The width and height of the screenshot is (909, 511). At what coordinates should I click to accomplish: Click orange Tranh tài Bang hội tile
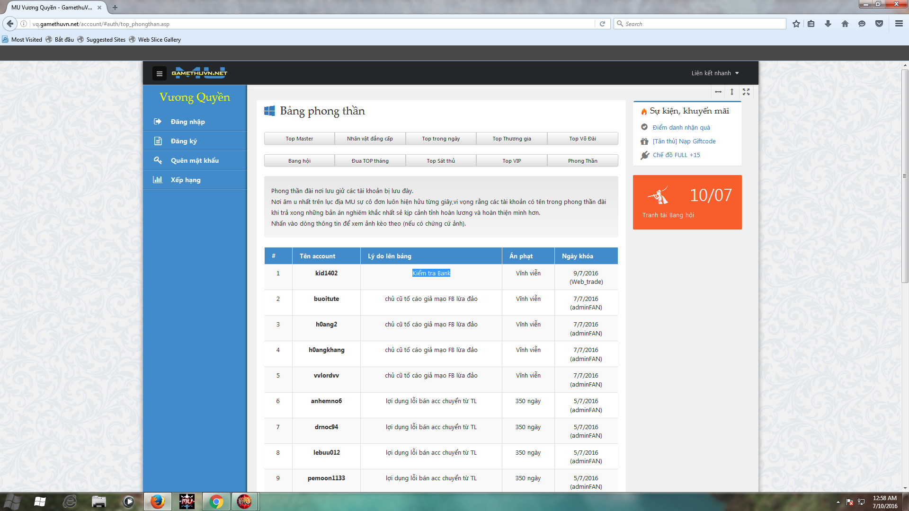(687, 202)
